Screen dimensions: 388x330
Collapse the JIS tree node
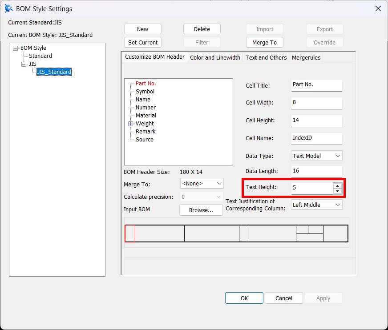click(24, 64)
